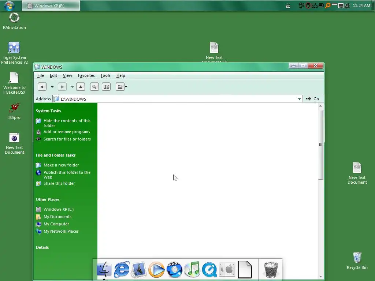Screen dimensions: 375x281
Task: Open the dock trash can
Action: (x=271, y=270)
